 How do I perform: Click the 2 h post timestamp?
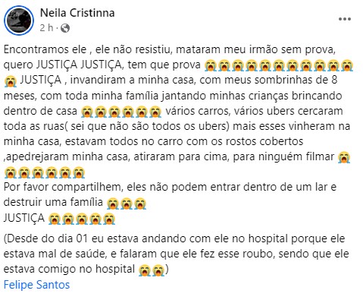pyautogui.click(x=46, y=28)
